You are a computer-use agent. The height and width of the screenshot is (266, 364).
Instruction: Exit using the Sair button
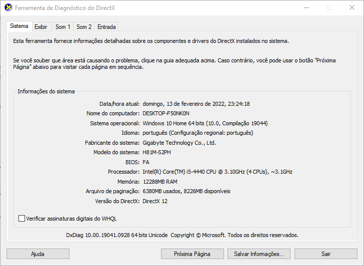[x=326, y=254]
